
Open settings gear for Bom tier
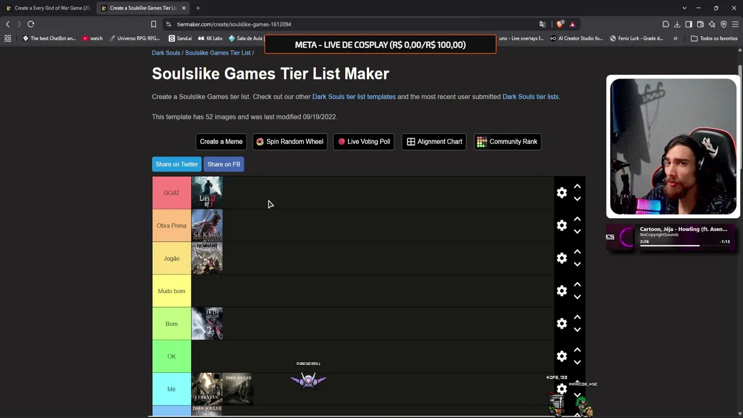pyautogui.click(x=561, y=323)
